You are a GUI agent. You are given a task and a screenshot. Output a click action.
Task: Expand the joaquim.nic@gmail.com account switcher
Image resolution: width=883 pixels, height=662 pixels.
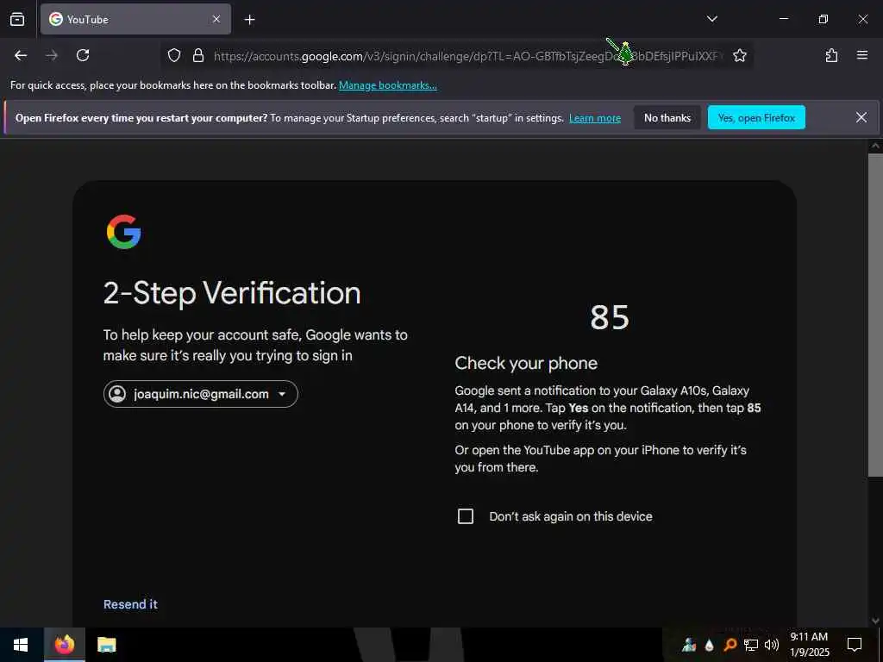[x=200, y=394]
